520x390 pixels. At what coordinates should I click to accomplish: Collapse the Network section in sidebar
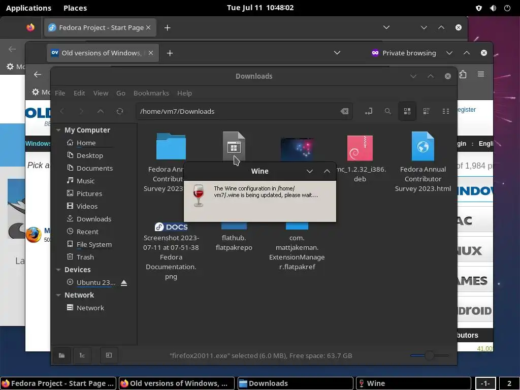point(58,295)
